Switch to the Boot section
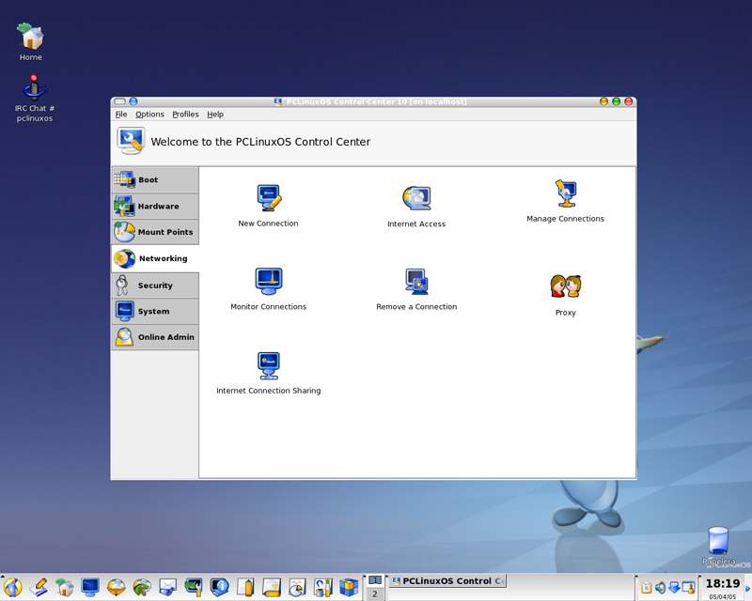 [155, 180]
